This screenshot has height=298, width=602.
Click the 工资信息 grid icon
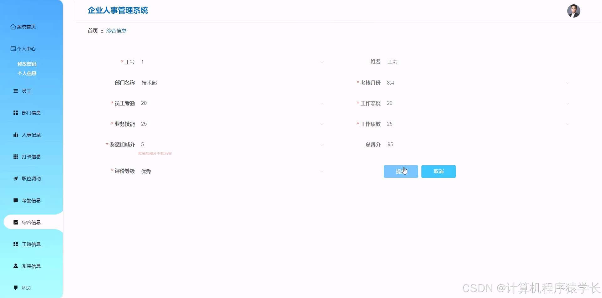click(x=16, y=244)
